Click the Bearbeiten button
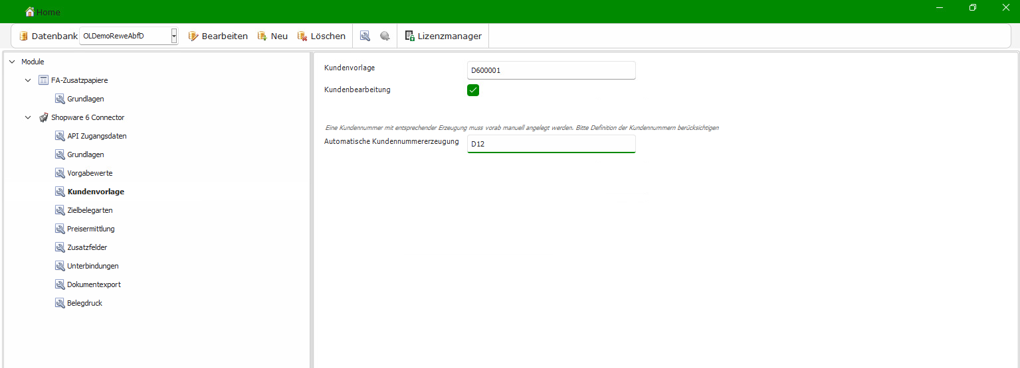The image size is (1020, 368). coord(218,36)
